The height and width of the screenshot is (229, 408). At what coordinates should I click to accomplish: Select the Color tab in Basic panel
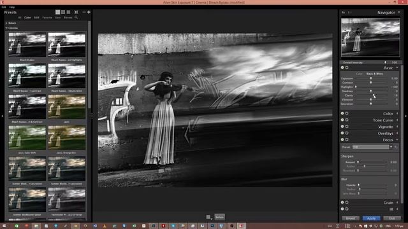359,74
